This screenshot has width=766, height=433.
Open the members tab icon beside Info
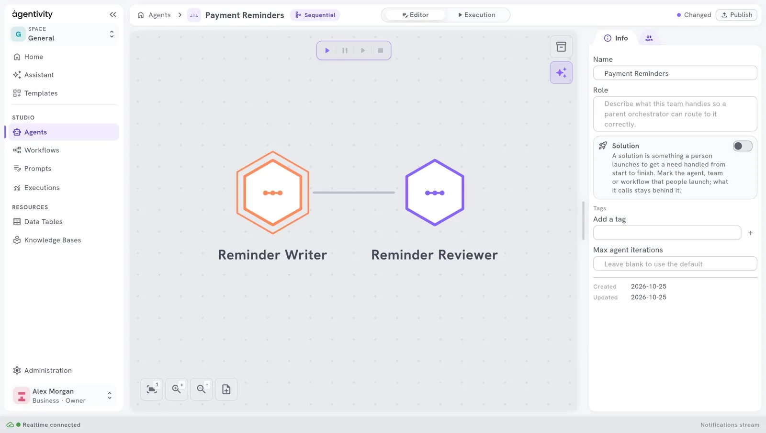point(649,38)
